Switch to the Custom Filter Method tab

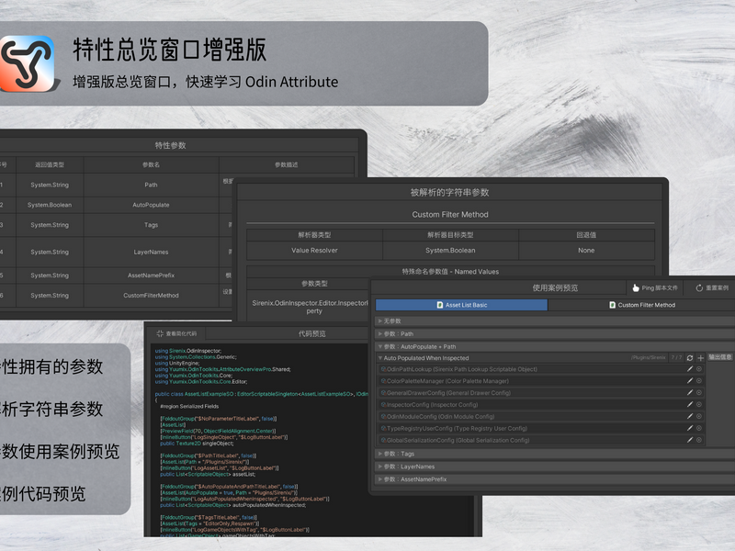coord(641,305)
